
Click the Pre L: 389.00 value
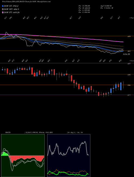click(x=84, y=10)
